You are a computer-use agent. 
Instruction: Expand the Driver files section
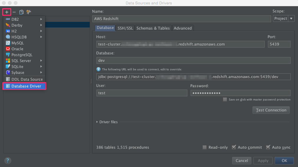[x=97, y=122]
